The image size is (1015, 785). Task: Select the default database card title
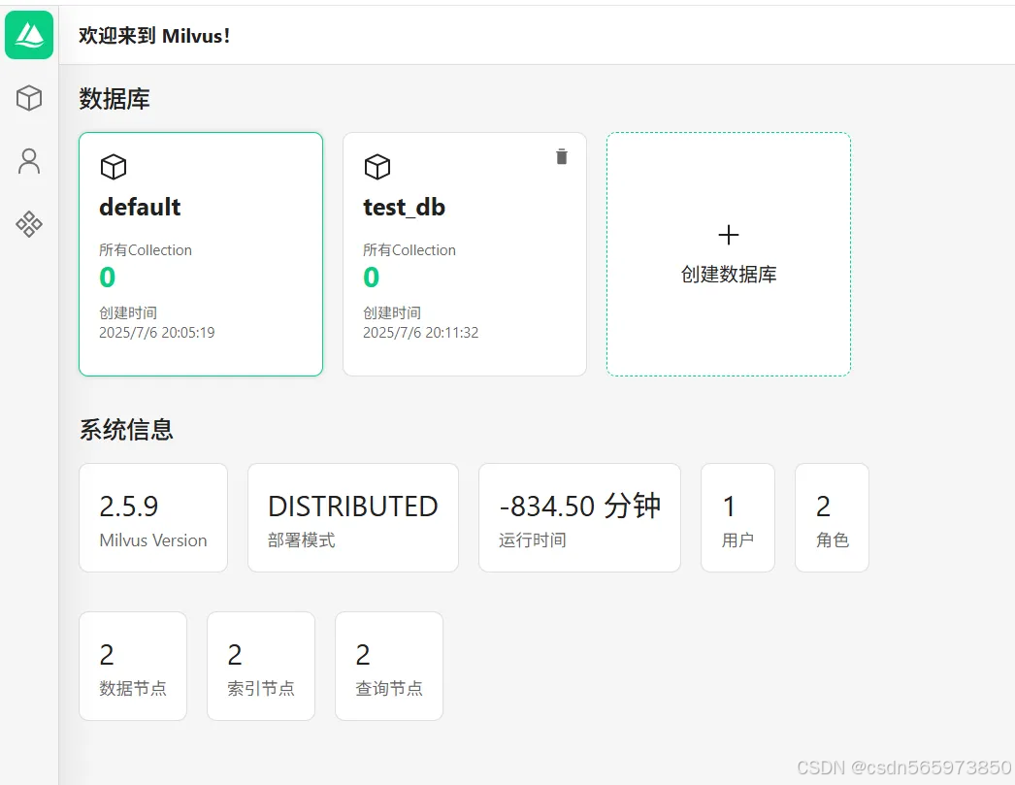140,207
